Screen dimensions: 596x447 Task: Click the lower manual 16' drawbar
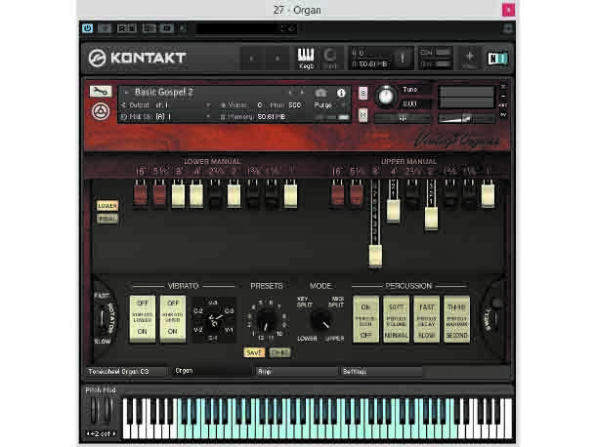click(141, 193)
